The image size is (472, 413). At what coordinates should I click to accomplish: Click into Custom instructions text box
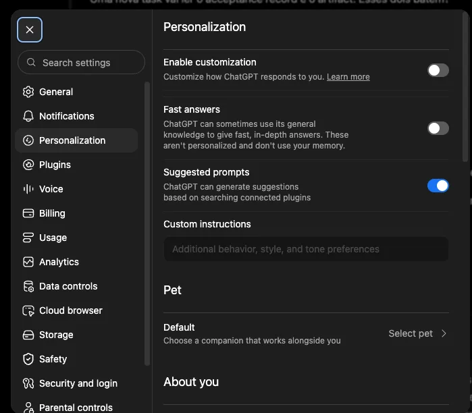[306, 249]
